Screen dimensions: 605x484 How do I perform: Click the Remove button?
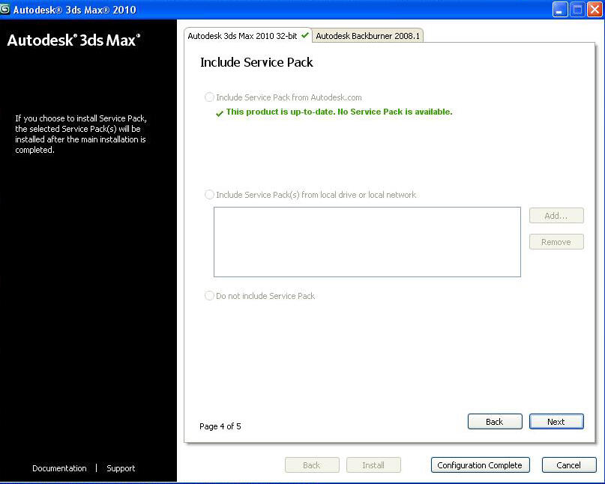click(556, 242)
